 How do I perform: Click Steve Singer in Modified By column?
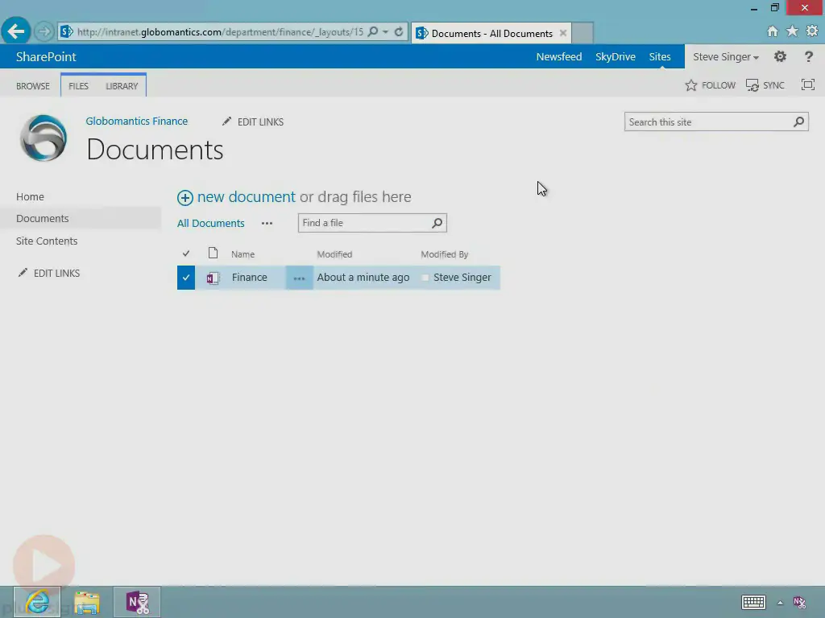[x=462, y=278]
